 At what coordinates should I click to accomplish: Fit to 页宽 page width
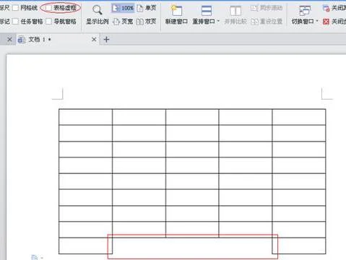123,22
